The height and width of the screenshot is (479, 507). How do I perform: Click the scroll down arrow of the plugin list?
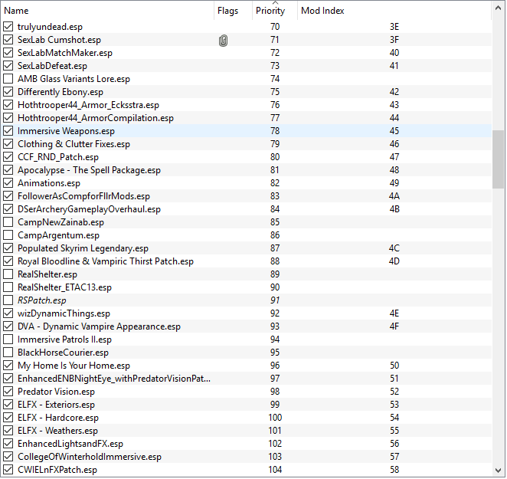pyautogui.click(x=499, y=471)
